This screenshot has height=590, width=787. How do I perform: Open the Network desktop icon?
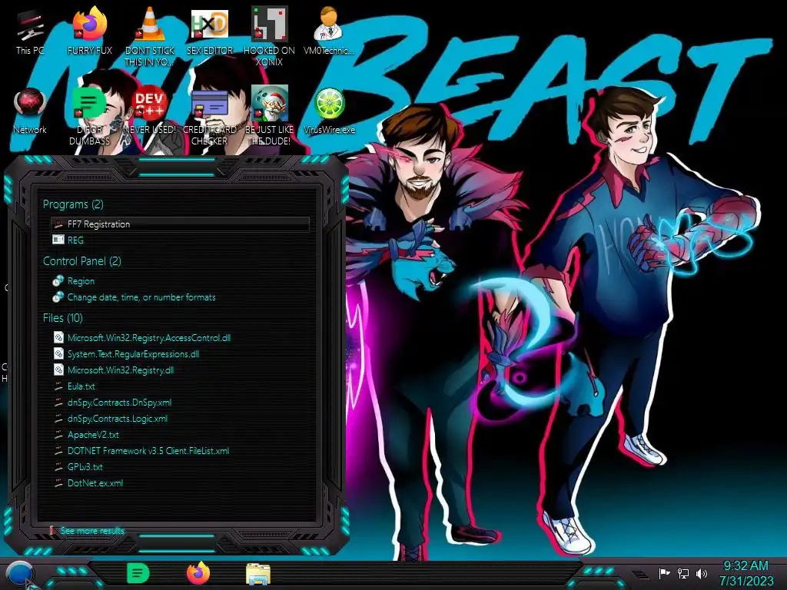(x=30, y=111)
